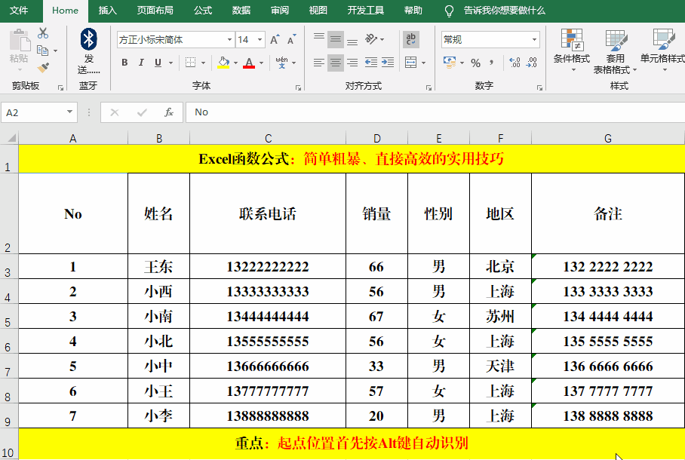Viewport: 685px width, 460px height.
Task: Click the Cut scissors icon
Action: tap(43, 33)
